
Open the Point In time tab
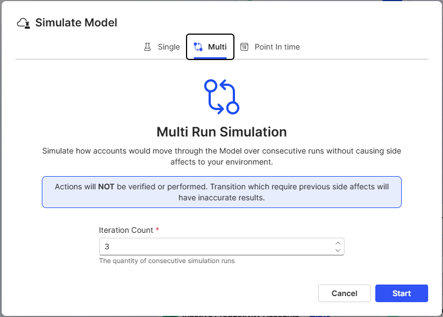[277, 47]
